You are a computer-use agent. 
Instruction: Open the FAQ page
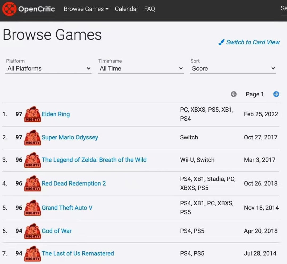click(150, 9)
